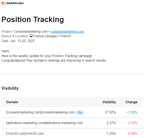Screen dimensions: 144x138
Task: Click the 1.25% visibility value
Action: pyautogui.click(x=111, y=133)
